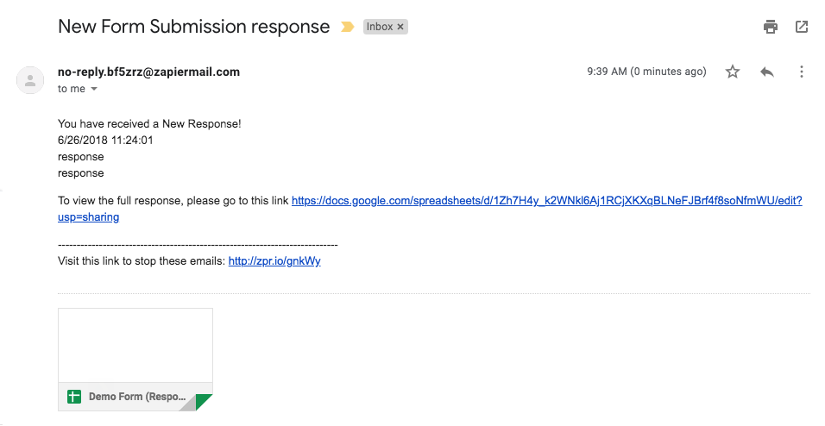Open the three-dot More options menu
This screenshot has width=825, height=426.
point(802,72)
